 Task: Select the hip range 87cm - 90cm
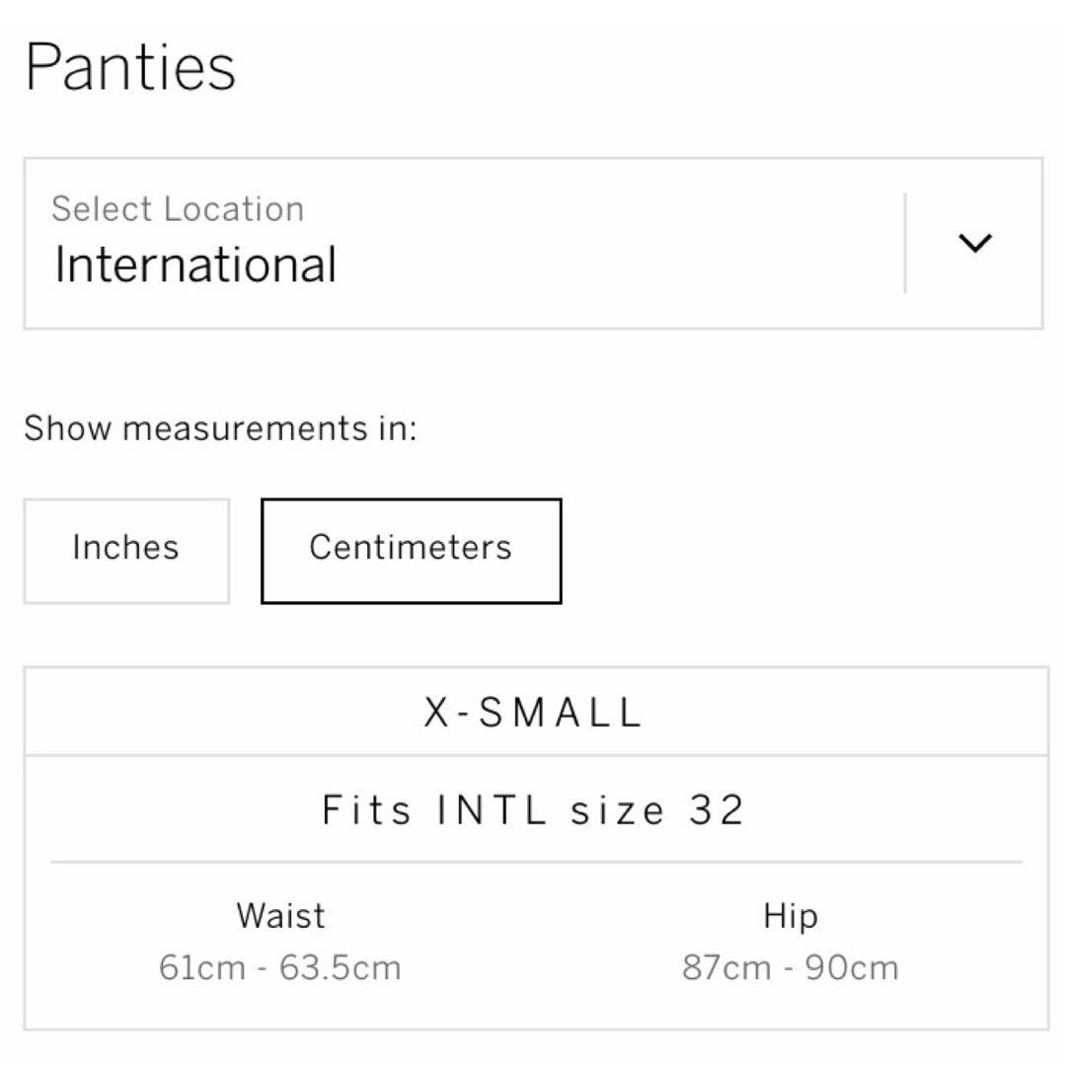click(790, 967)
